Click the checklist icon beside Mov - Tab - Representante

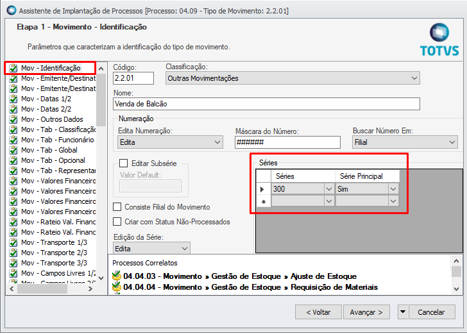13,171
